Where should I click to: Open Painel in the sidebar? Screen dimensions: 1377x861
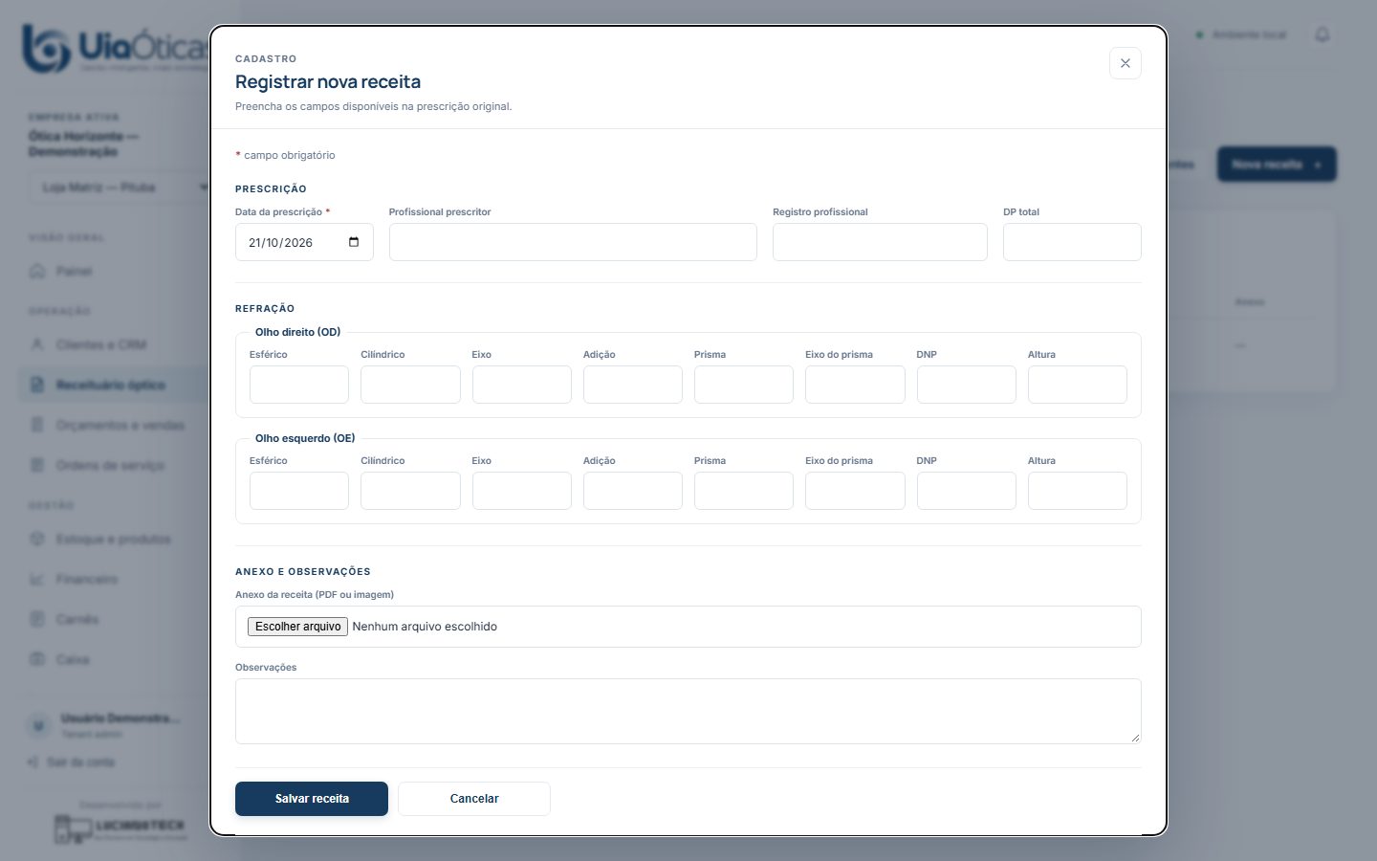tap(115, 272)
